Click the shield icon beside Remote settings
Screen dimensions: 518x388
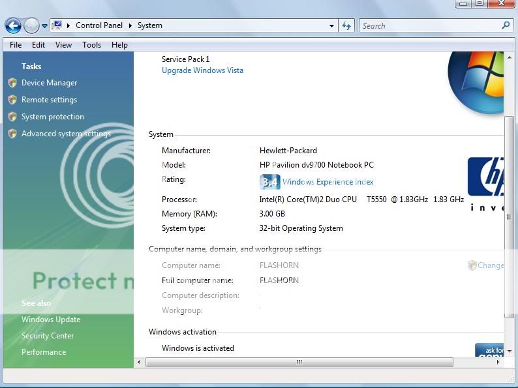click(x=12, y=99)
